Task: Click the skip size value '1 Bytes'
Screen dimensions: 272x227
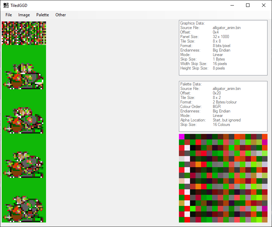Action: pos(219,59)
